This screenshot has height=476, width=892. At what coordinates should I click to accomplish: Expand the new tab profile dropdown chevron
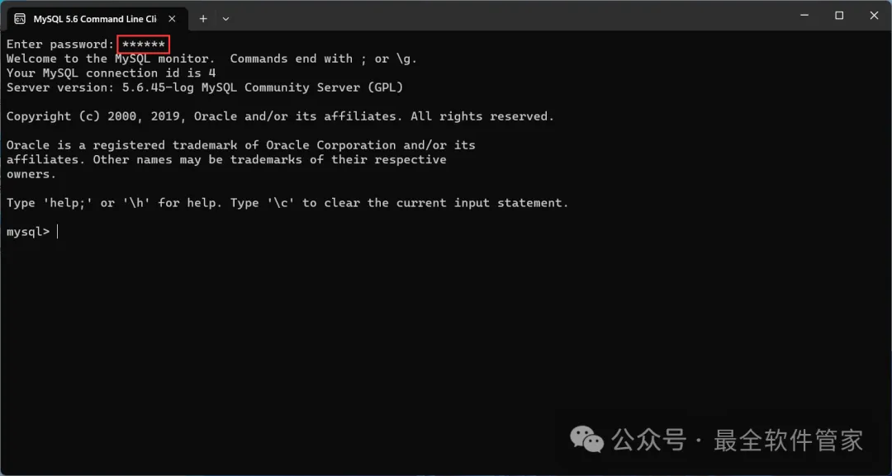point(225,18)
